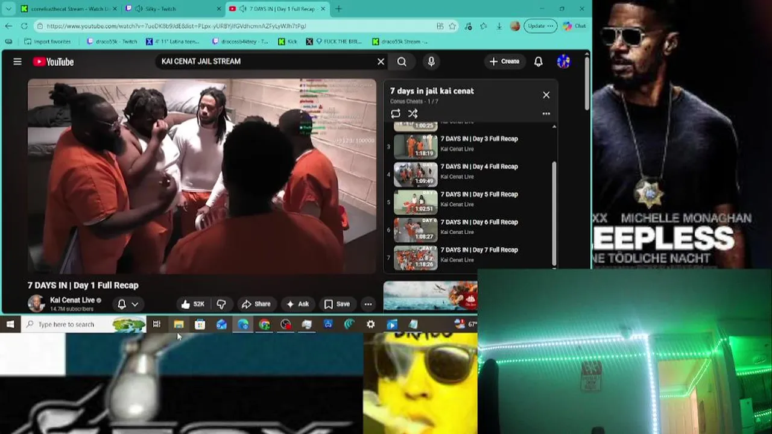The image size is (772, 434).
Task: Click the Ask button
Action: pyautogui.click(x=297, y=304)
